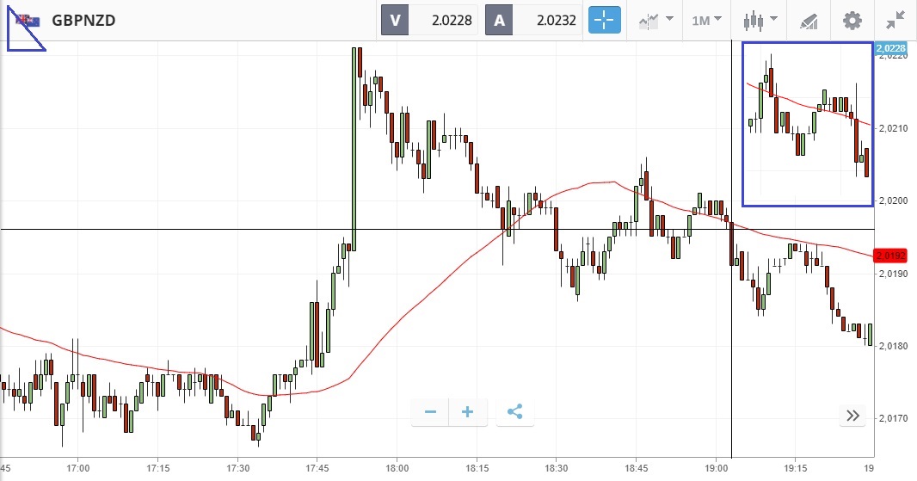Expand the 1M timeframe selector
The height and width of the screenshot is (481, 917).
(x=706, y=20)
